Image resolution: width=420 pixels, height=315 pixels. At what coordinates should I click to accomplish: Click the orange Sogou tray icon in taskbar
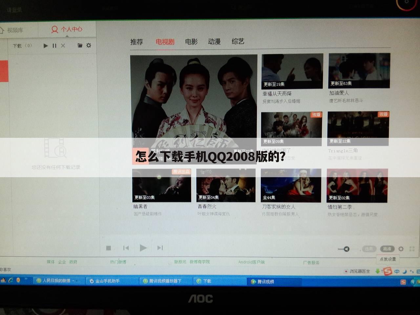(x=403, y=282)
